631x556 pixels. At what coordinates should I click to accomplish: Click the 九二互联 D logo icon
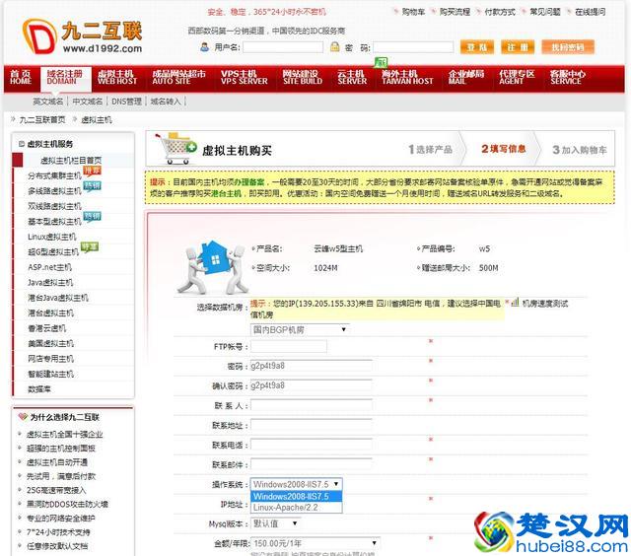point(39,36)
